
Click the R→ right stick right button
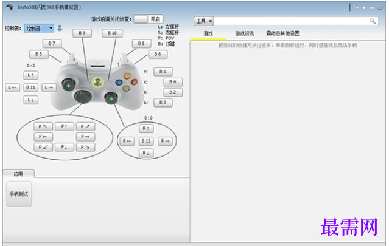165,141
